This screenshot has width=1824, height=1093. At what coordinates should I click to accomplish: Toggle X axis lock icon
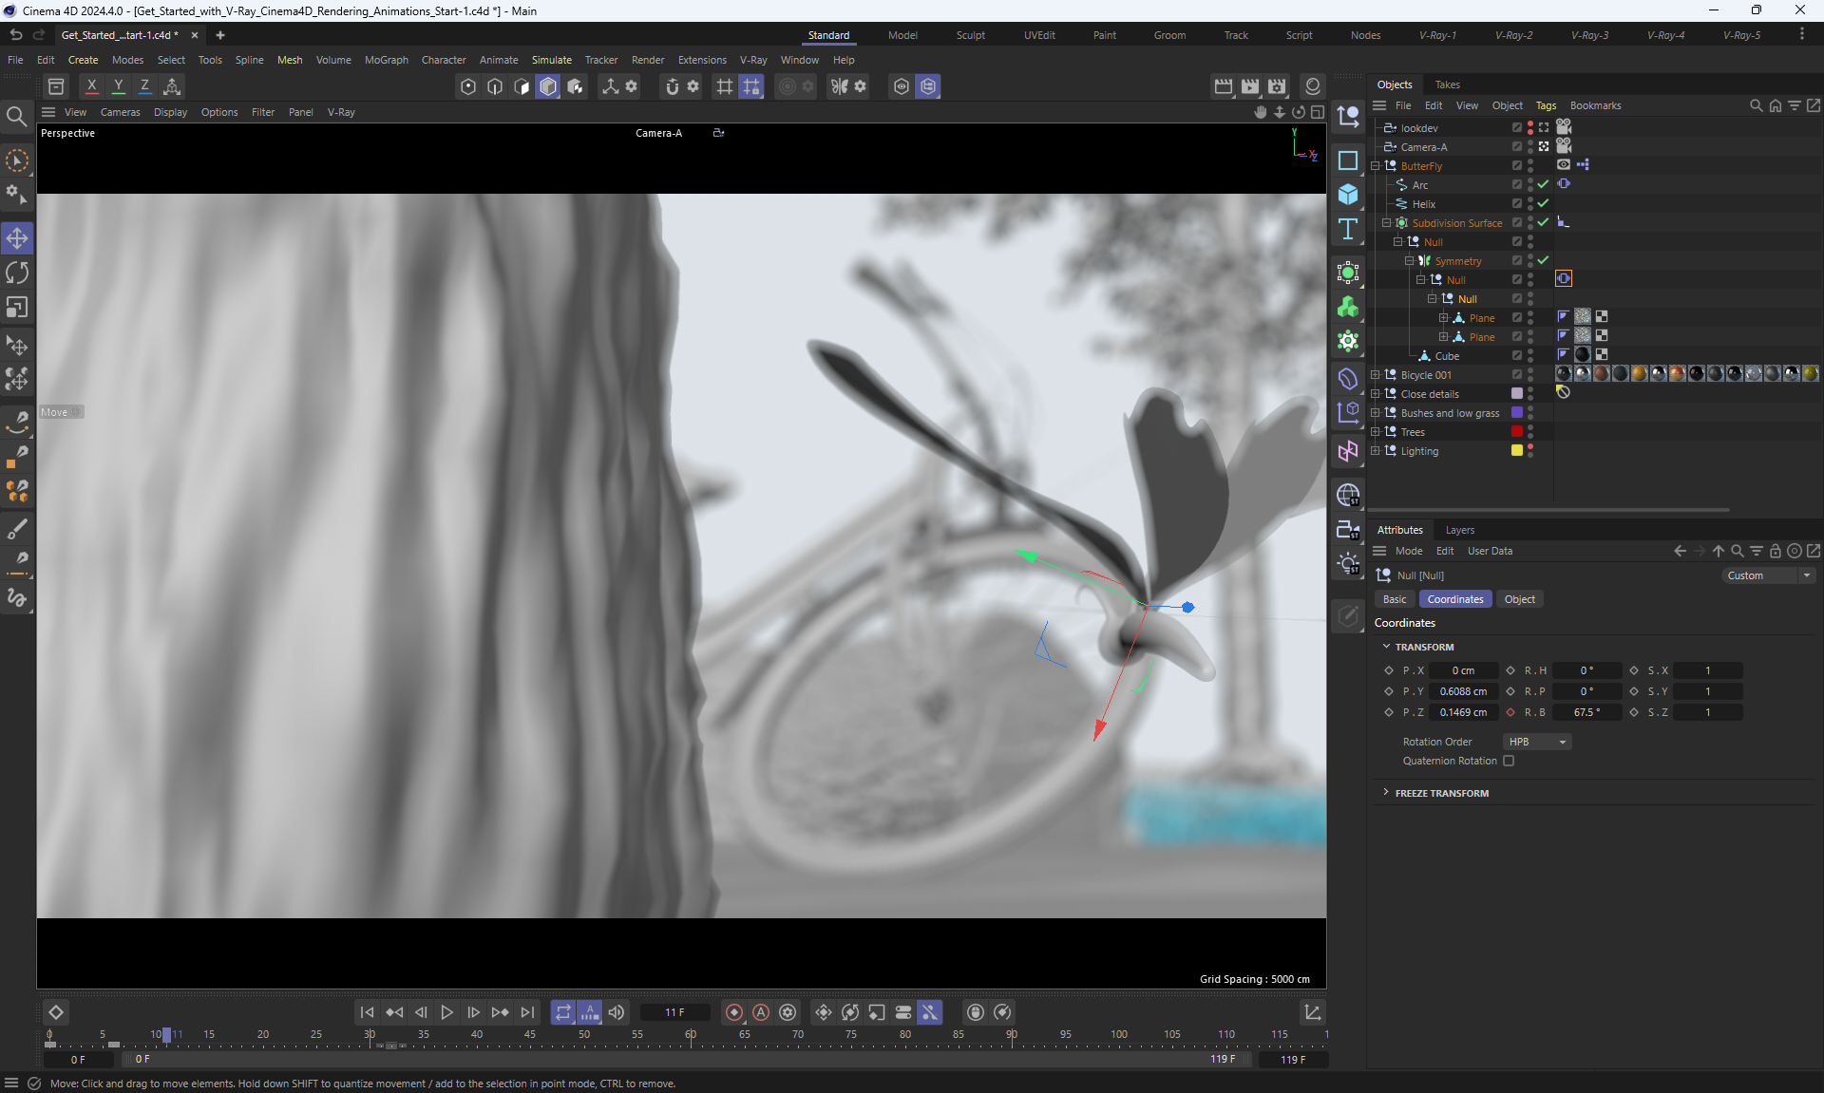[x=91, y=86]
